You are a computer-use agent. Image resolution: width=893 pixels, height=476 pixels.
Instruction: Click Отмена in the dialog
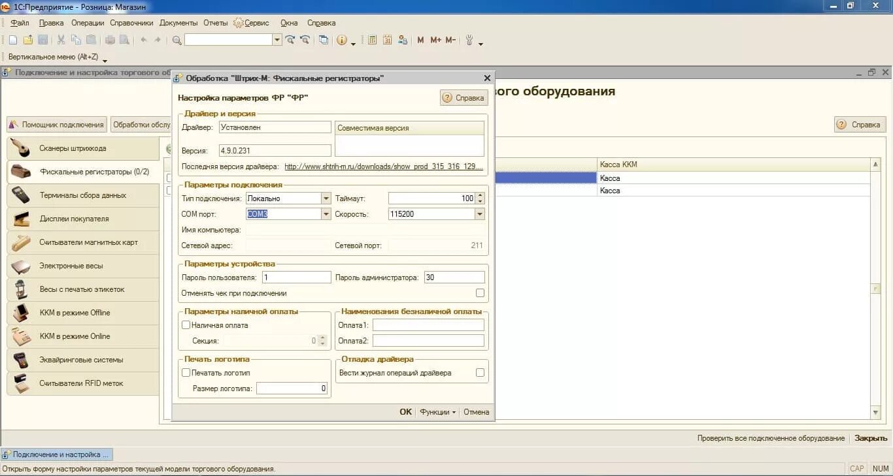[477, 412]
